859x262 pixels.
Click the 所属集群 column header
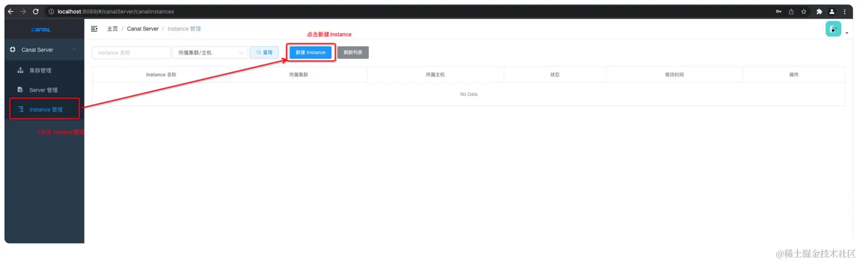click(298, 74)
